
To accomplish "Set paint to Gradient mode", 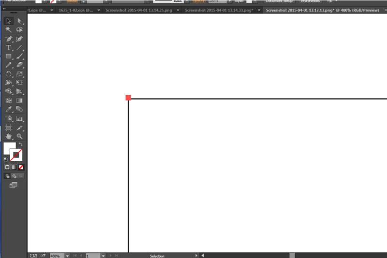I will click(14, 167).
